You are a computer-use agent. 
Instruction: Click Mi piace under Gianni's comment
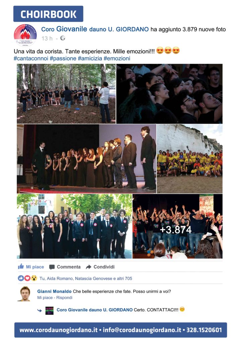click(45, 297)
